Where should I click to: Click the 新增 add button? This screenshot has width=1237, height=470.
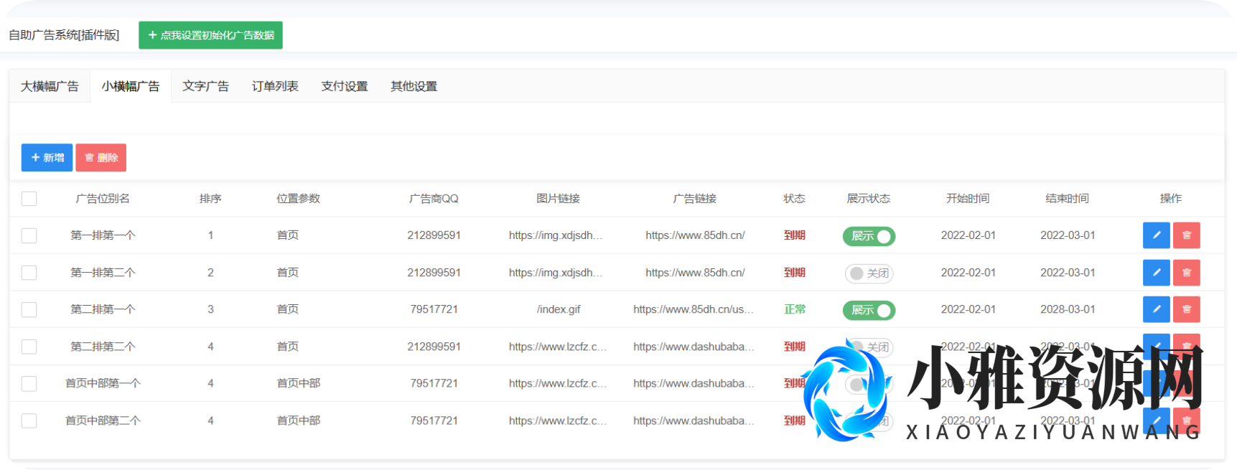pyautogui.click(x=47, y=158)
